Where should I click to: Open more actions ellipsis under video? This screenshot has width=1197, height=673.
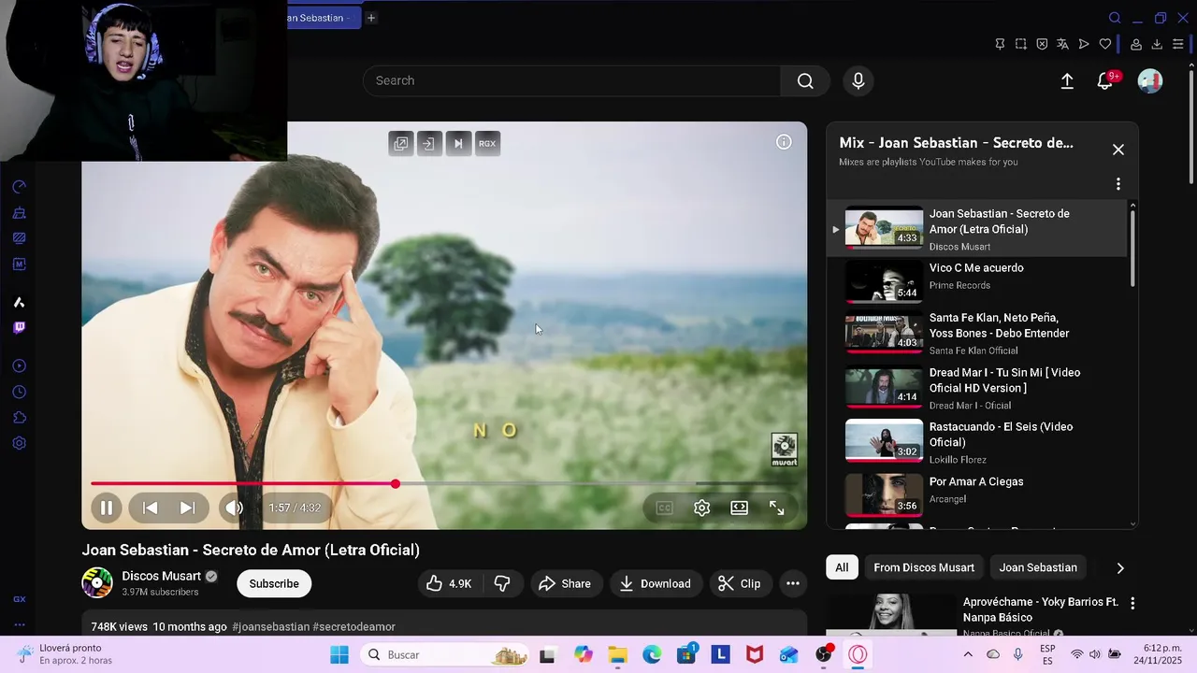pyautogui.click(x=793, y=583)
